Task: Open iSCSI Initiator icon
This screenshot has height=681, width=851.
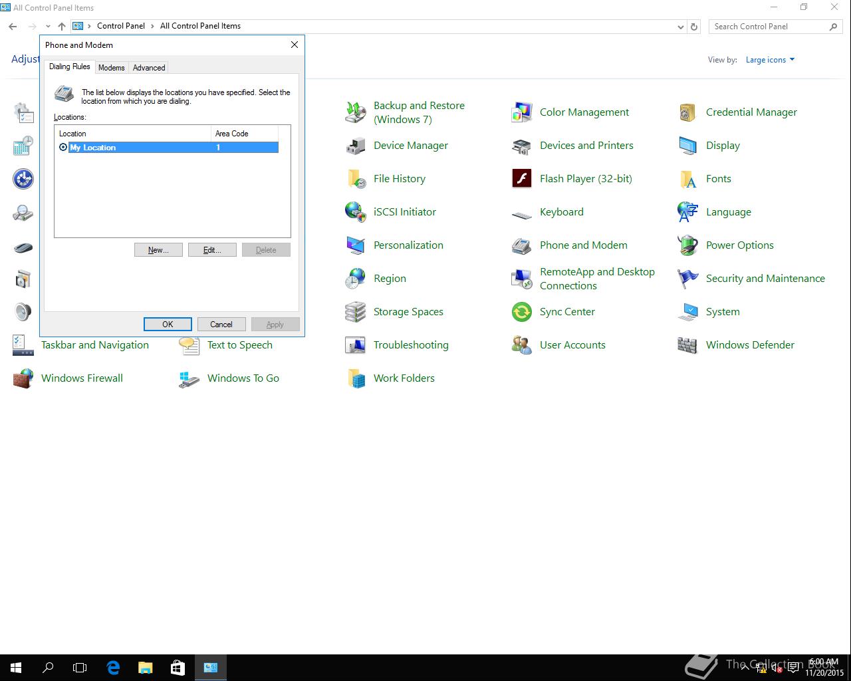Action: coord(356,212)
